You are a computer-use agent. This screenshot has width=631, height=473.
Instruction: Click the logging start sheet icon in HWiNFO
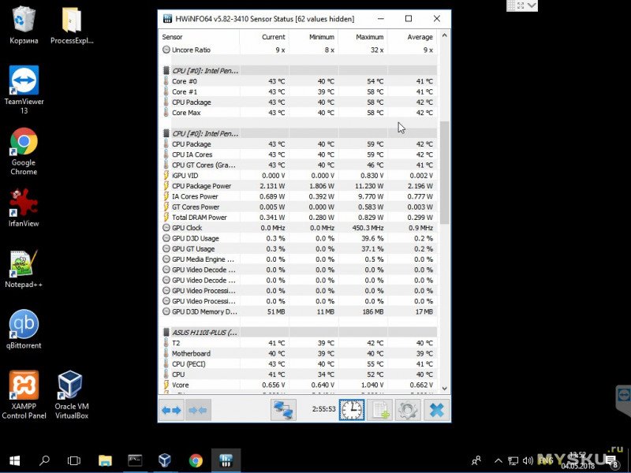(x=380, y=410)
